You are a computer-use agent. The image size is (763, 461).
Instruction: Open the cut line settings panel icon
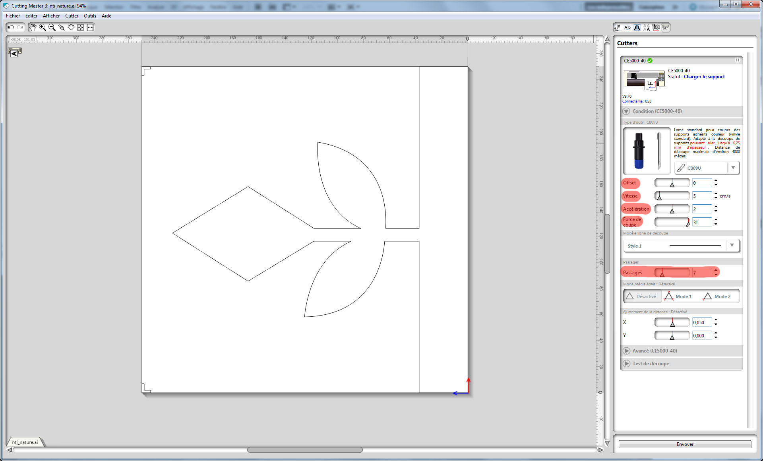pos(656,27)
